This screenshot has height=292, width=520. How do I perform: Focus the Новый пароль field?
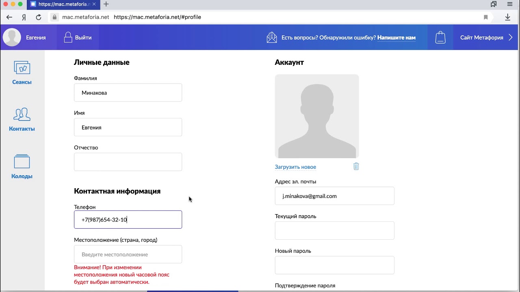coord(335,265)
